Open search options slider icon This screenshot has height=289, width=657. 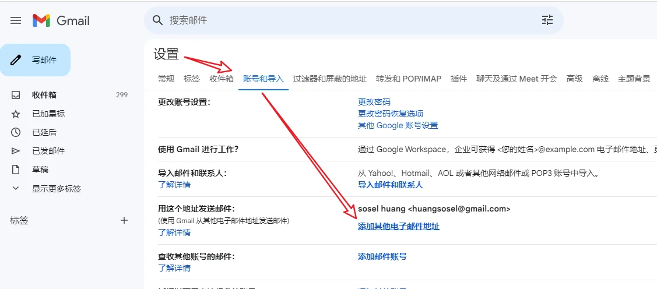click(547, 20)
